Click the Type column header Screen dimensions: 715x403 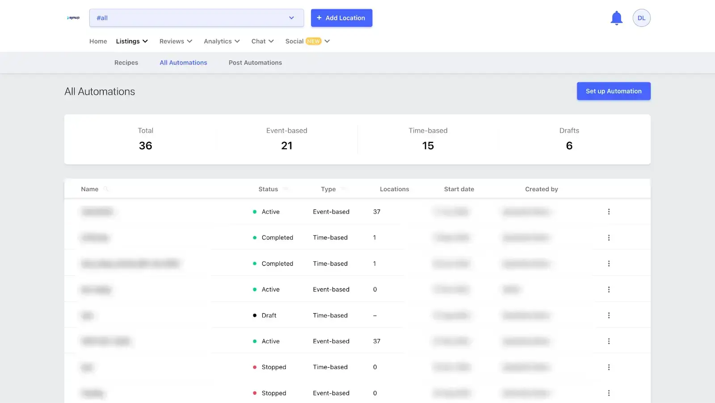[x=328, y=189]
